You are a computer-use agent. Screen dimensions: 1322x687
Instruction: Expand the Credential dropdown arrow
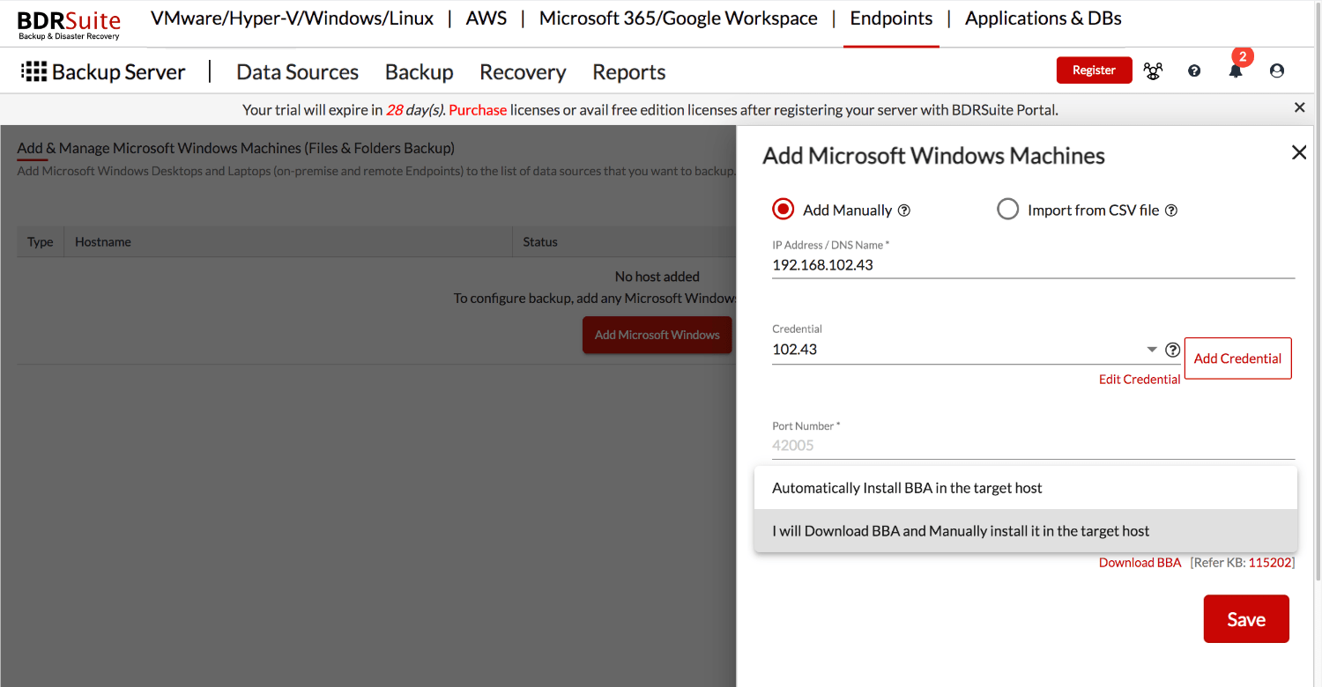[1152, 350]
